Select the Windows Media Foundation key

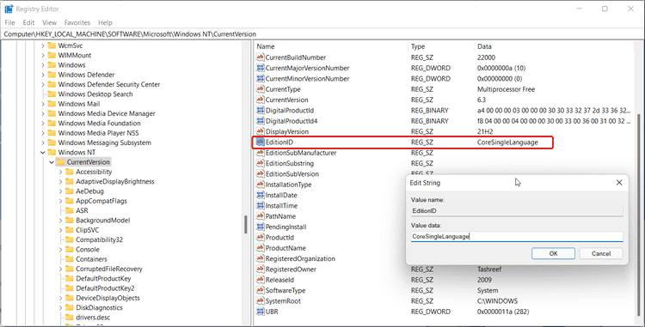99,123
